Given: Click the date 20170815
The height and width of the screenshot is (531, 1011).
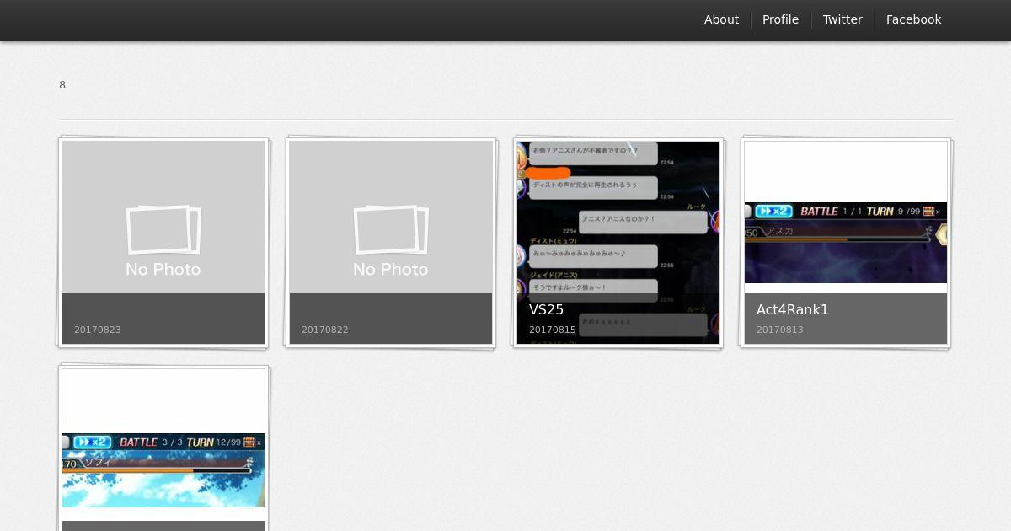Looking at the screenshot, I should 553,330.
